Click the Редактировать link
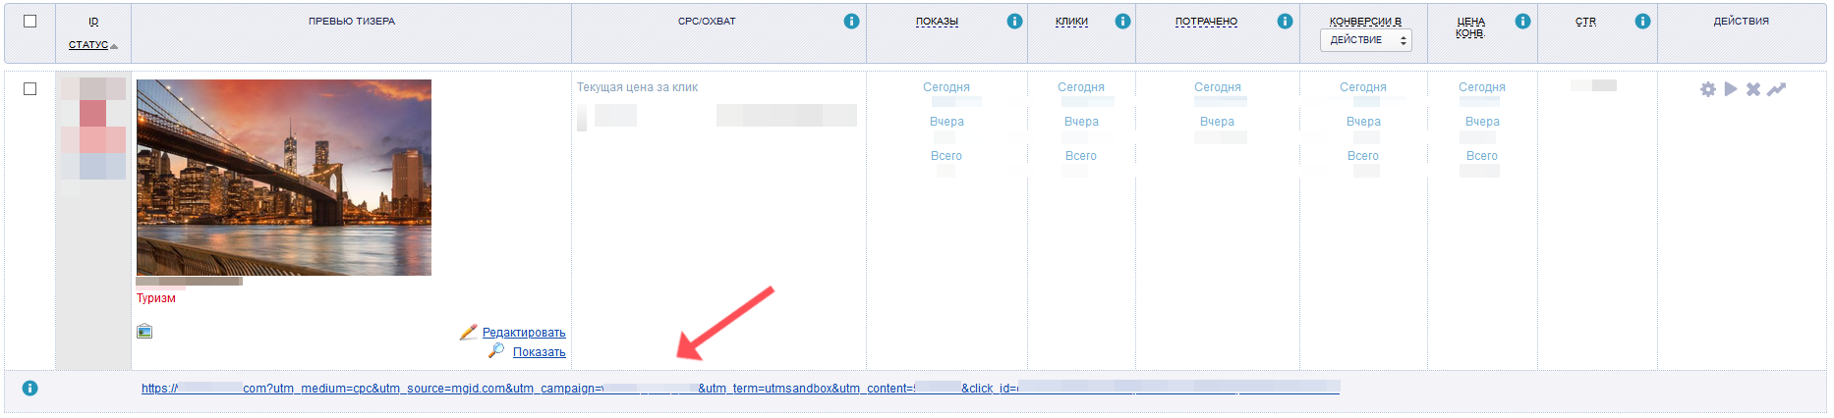 [x=523, y=333]
